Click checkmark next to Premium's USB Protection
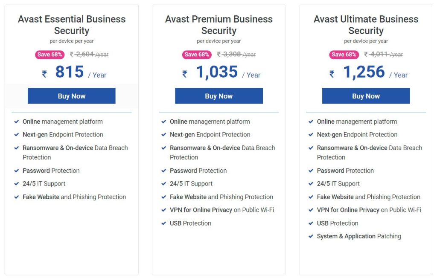 (x=163, y=223)
